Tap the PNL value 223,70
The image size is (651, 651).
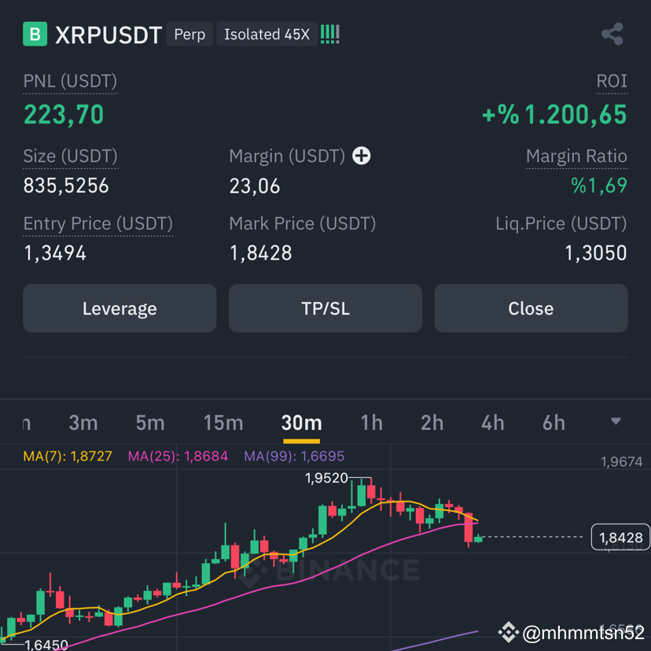tap(64, 115)
